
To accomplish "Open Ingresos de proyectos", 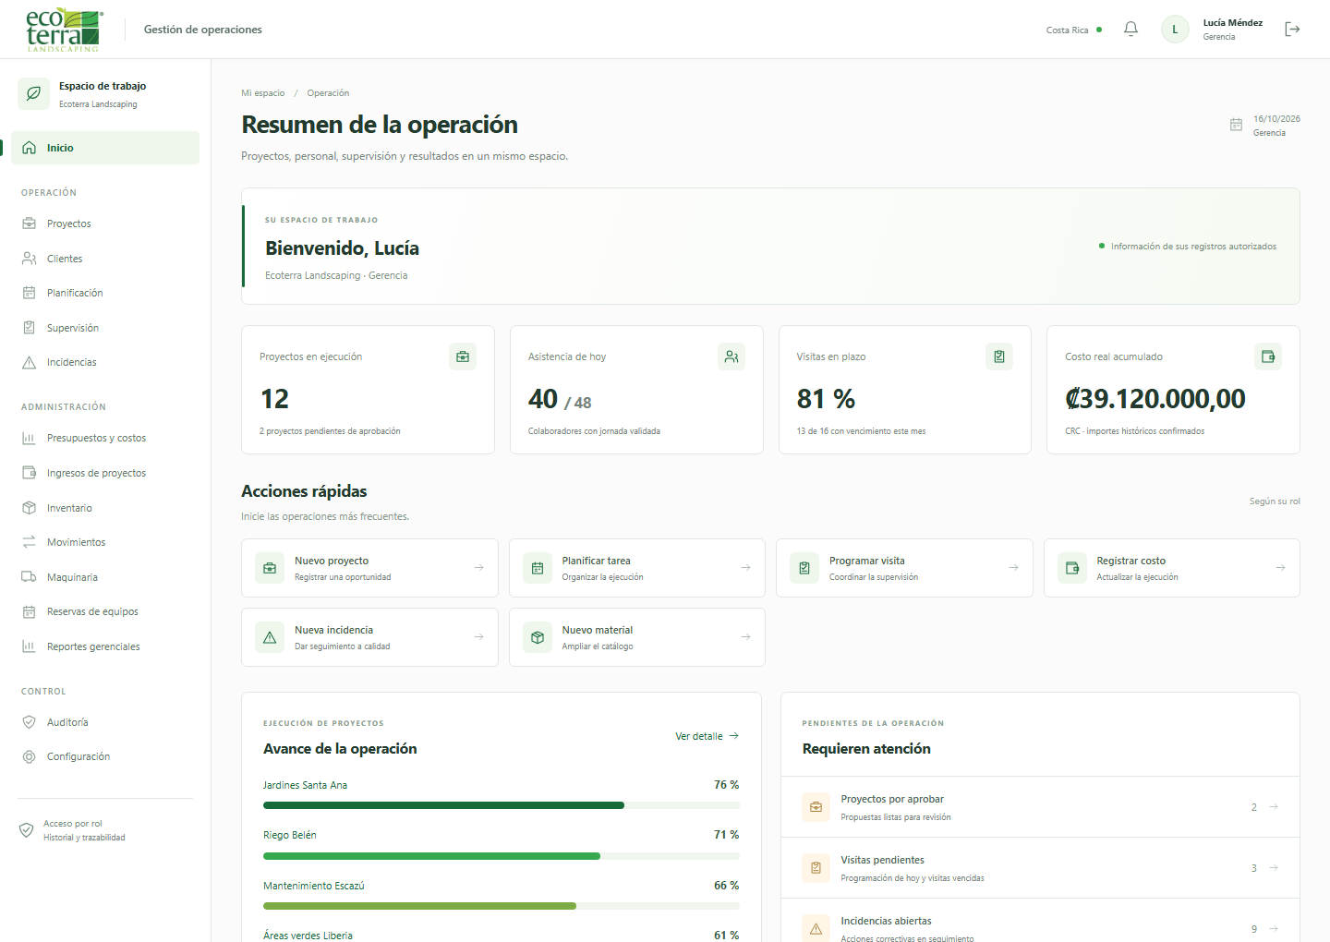I will tap(105, 473).
